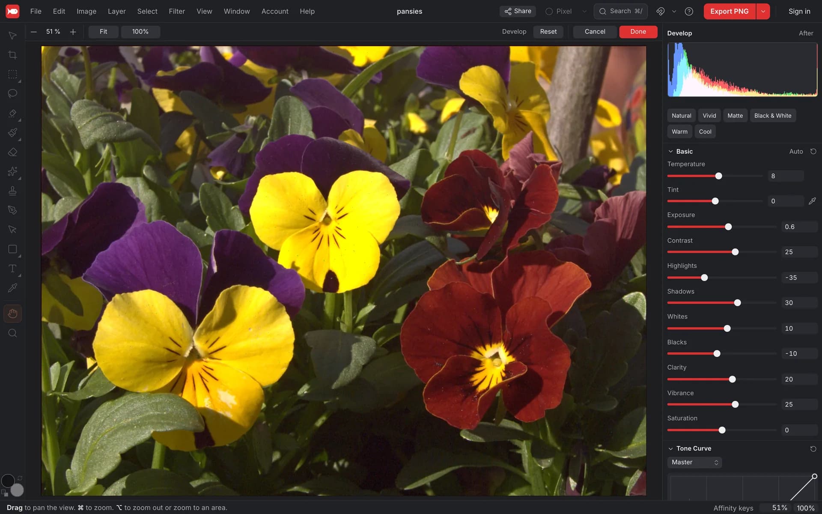This screenshot has height=514, width=822.
Task: Toggle the After preview view
Action: (x=806, y=33)
